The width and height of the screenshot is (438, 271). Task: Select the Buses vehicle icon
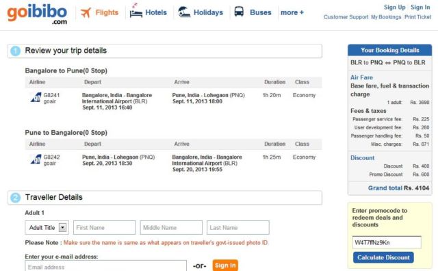(x=239, y=12)
